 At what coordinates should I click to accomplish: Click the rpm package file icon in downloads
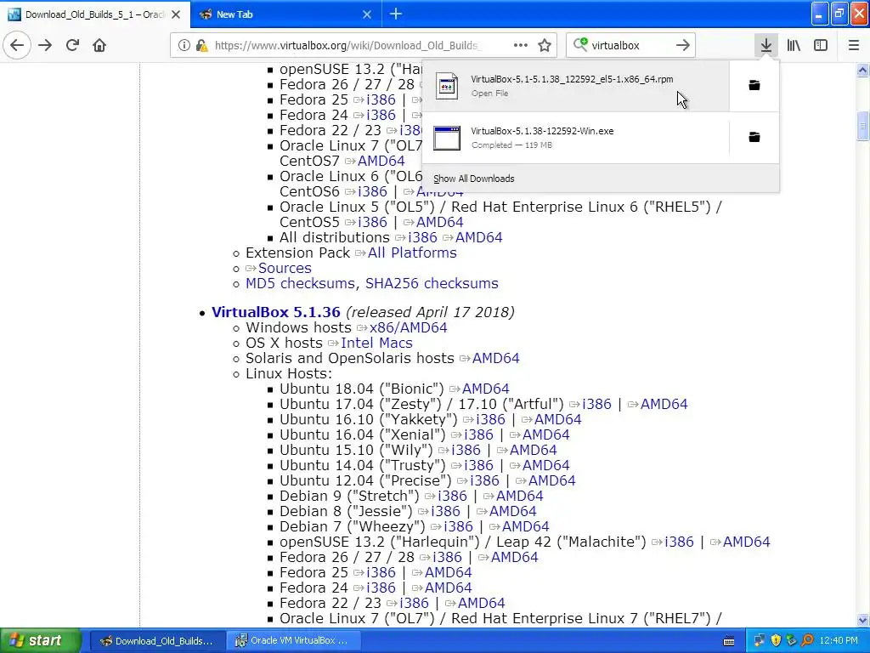click(447, 86)
